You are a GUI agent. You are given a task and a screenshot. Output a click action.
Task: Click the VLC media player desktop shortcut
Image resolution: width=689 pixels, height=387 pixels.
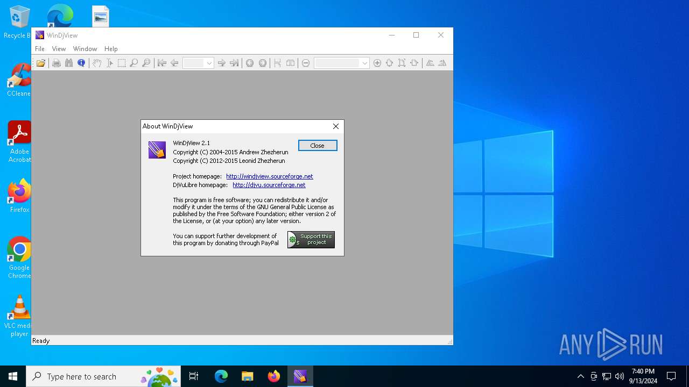tap(19, 316)
